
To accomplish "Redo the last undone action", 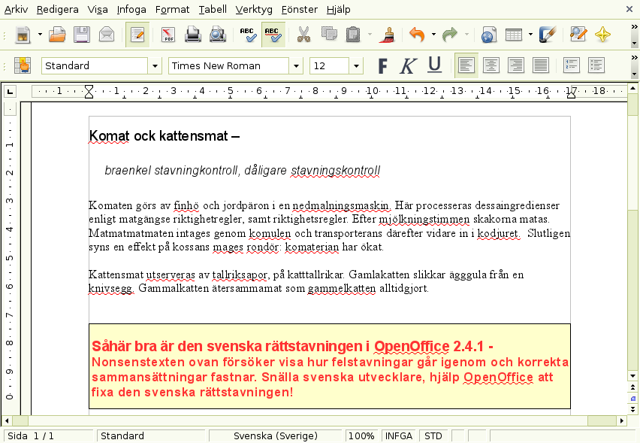I will tap(450, 35).
